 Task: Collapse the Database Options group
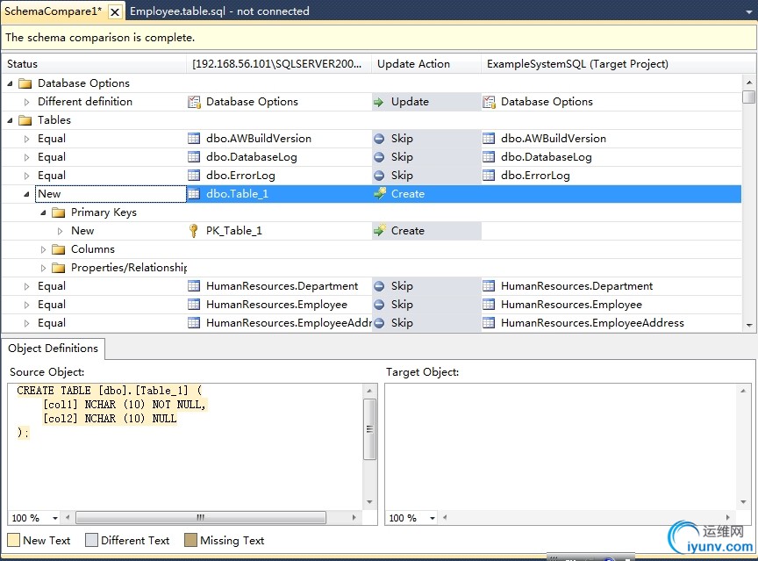coord(11,83)
